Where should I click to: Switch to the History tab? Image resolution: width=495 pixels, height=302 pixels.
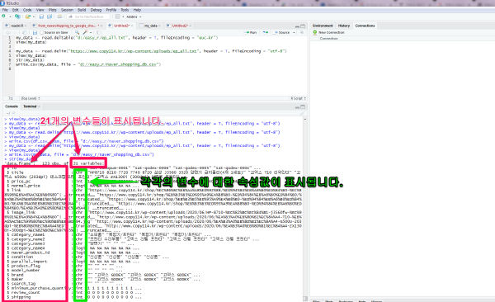(344, 26)
